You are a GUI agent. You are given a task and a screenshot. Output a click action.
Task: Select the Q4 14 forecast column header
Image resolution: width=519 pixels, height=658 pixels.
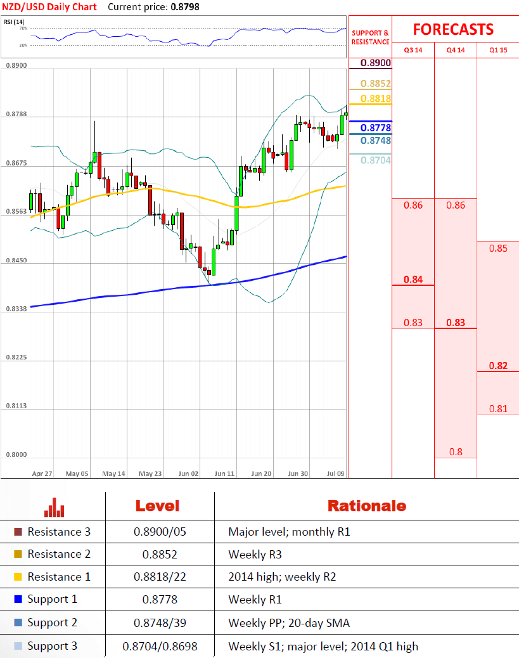[x=456, y=50]
